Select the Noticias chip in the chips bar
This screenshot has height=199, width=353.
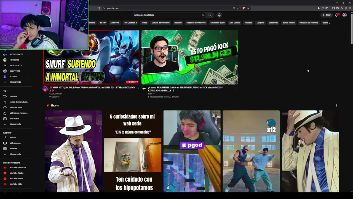[x=178, y=23]
